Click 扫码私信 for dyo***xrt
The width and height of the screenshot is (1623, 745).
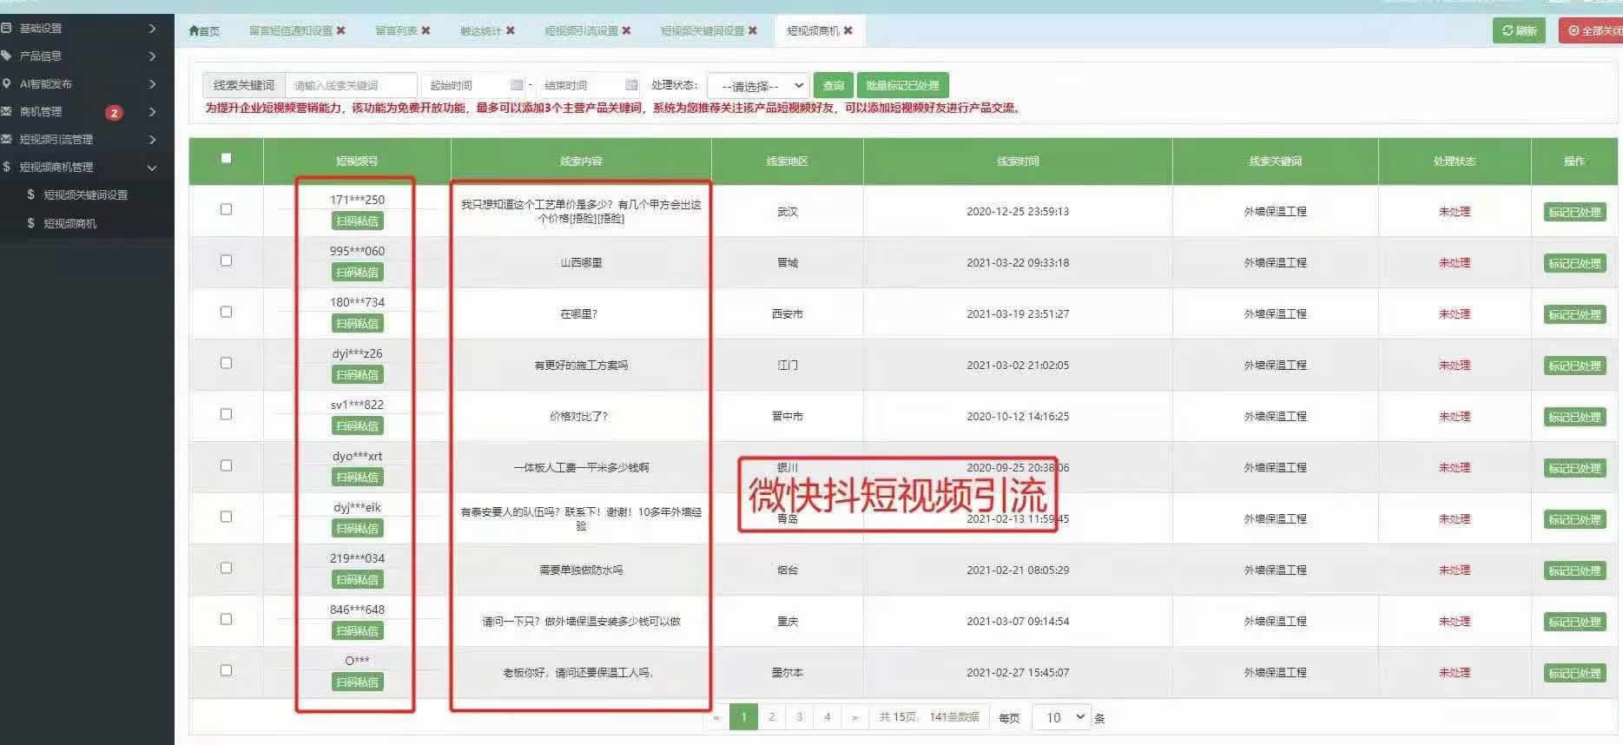coord(357,477)
